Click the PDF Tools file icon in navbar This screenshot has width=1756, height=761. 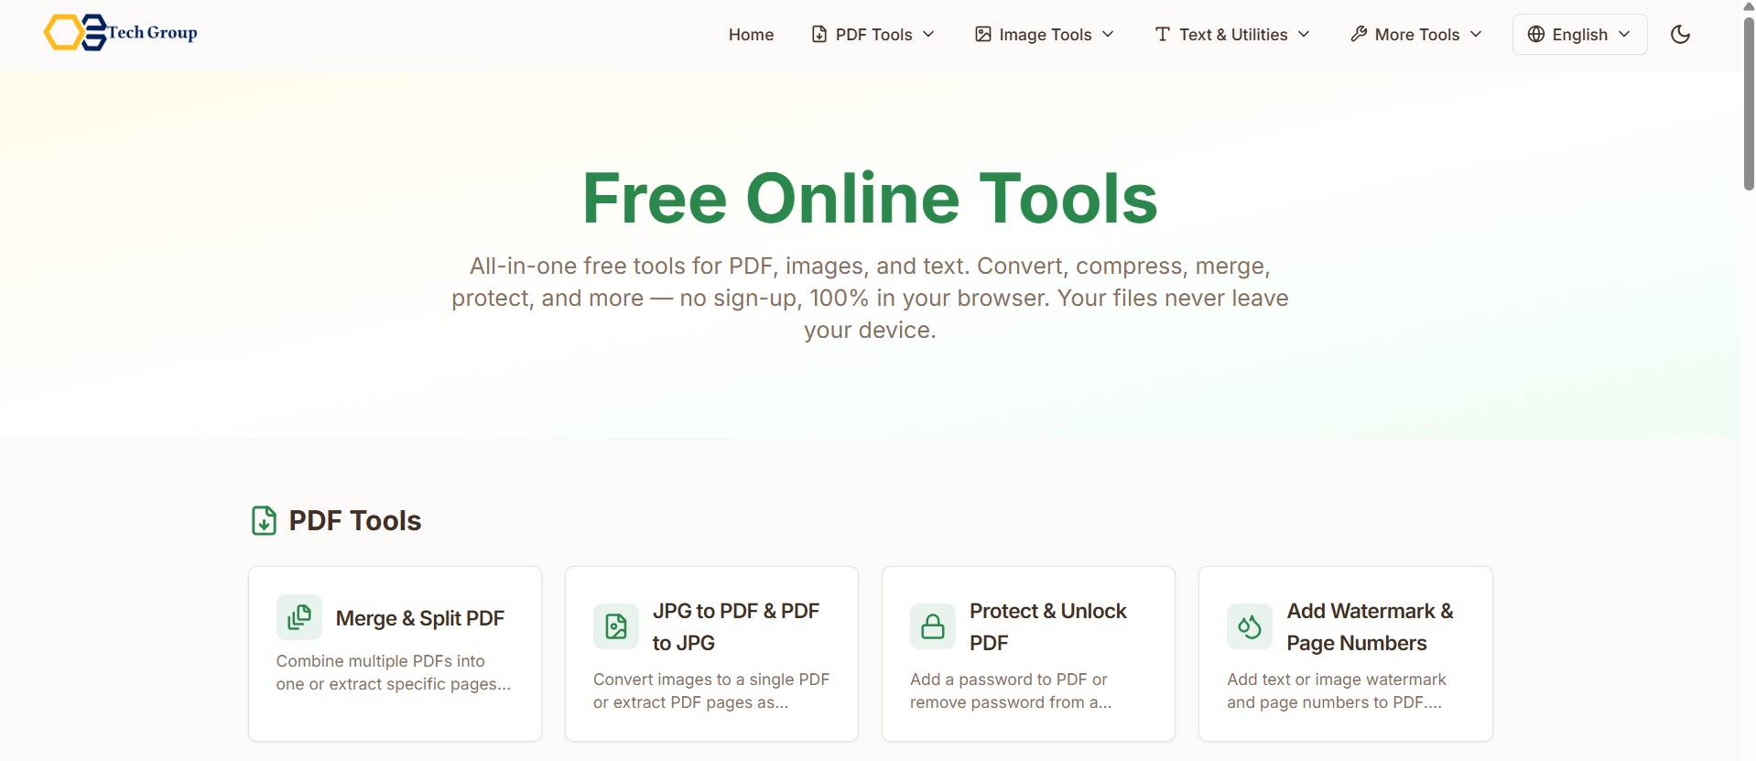click(x=819, y=35)
